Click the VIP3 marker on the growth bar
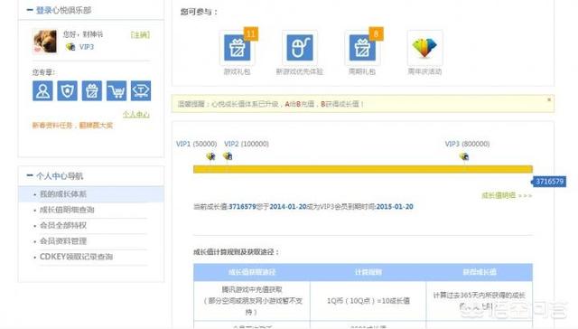 click(x=464, y=156)
